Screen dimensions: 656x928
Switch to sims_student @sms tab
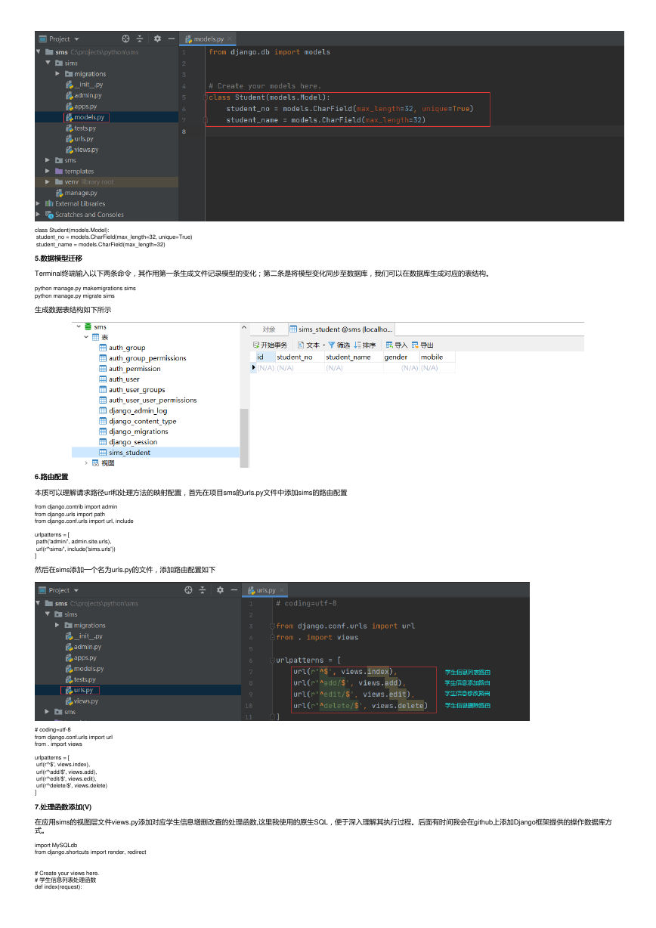(x=341, y=329)
